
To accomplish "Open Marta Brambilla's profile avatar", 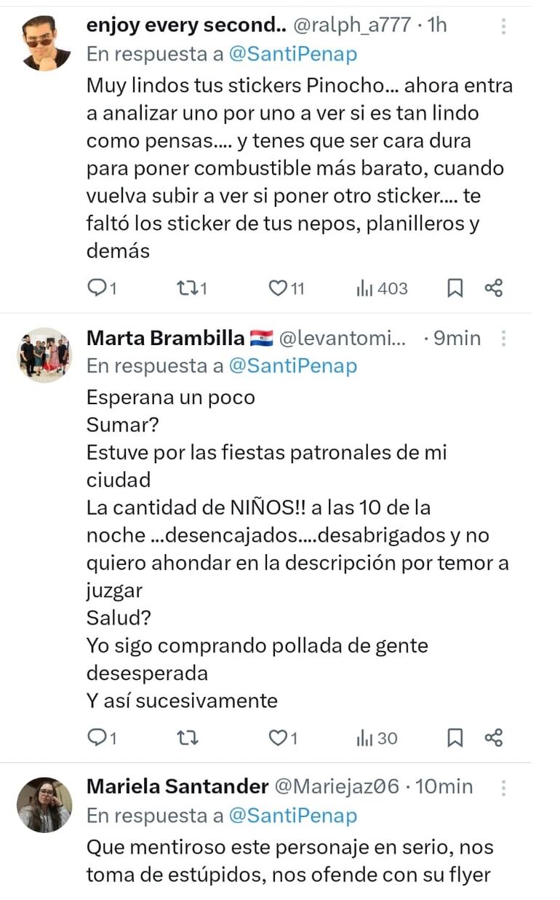I will click(45, 355).
